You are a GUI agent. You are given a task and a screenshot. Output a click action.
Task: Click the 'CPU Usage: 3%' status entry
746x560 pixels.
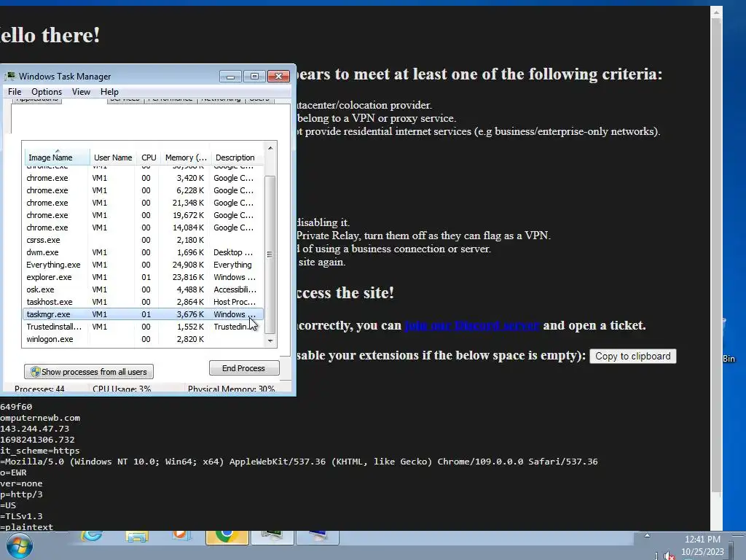click(122, 389)
